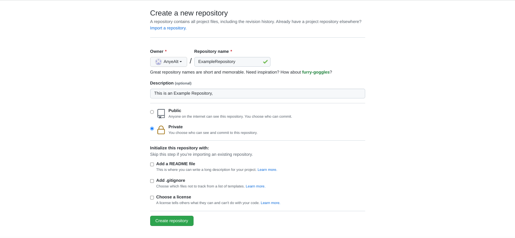Screen dimensions: 515x238
Task: Open Learn more for .gitignore templates
Action: (x=255, y=186)
